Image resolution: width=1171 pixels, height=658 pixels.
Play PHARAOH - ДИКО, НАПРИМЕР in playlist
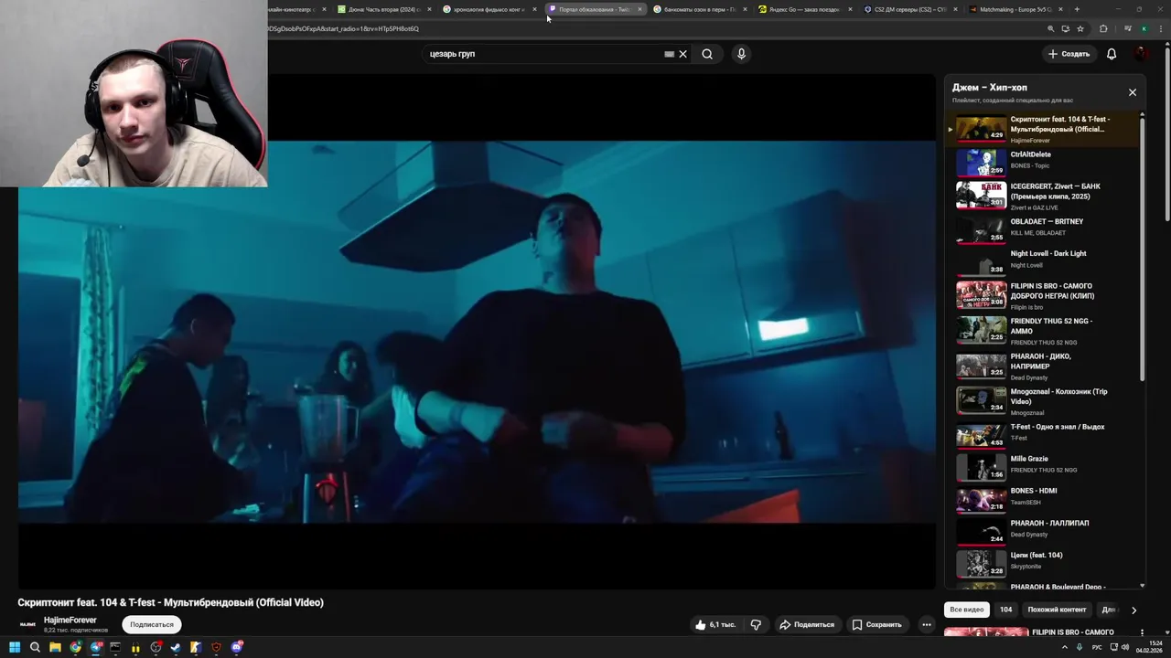[1043, 366]
